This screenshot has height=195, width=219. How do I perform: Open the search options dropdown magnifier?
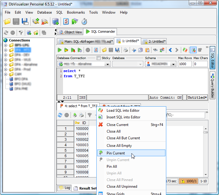click(x=170, y=115)
